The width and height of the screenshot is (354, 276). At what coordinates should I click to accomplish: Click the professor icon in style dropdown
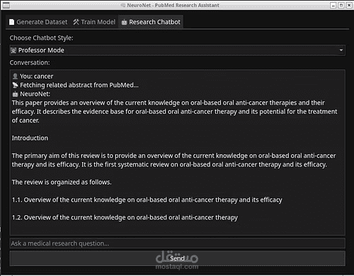tap(13, 50)
